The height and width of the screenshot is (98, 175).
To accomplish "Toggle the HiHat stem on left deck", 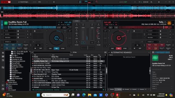I will pos(13,48).
